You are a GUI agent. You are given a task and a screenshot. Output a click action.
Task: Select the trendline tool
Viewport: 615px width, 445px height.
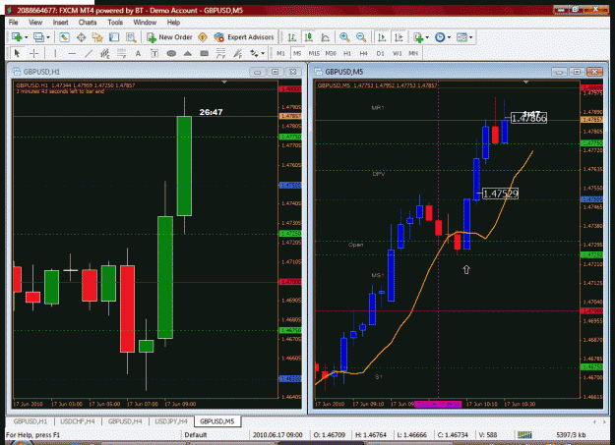[89, 53]
